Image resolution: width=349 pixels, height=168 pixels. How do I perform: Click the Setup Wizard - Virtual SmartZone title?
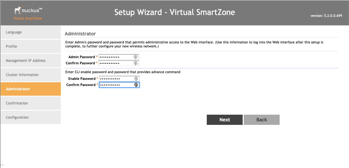175,12
